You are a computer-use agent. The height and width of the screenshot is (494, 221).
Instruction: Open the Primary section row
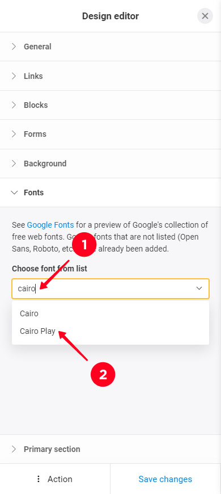tap(110, 449)
